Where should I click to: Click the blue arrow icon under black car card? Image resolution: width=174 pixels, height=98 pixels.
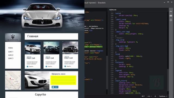point(65,66)
